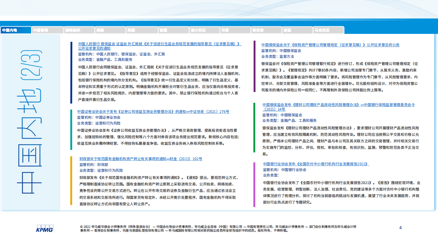Select the 美国 tab
Screen dimensions: 438x246
coord(110,30)
